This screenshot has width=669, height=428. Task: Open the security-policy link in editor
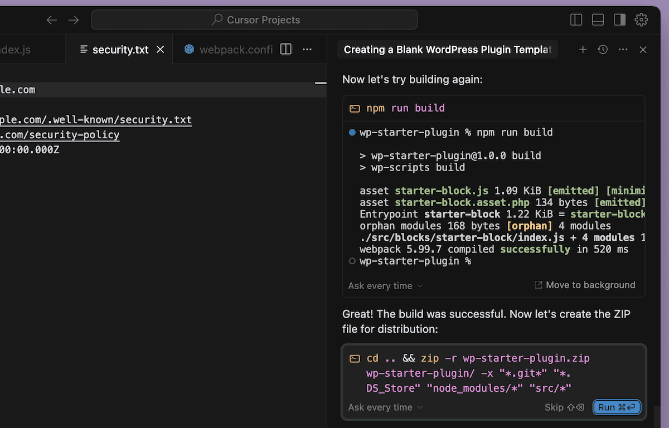coord(60,135)
